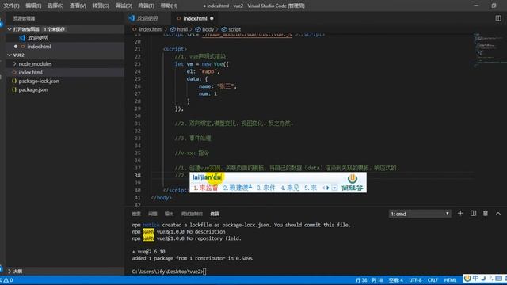
Task: Switch to the Output panel tab
Action: pyautogui.click(x=169, y=214)
